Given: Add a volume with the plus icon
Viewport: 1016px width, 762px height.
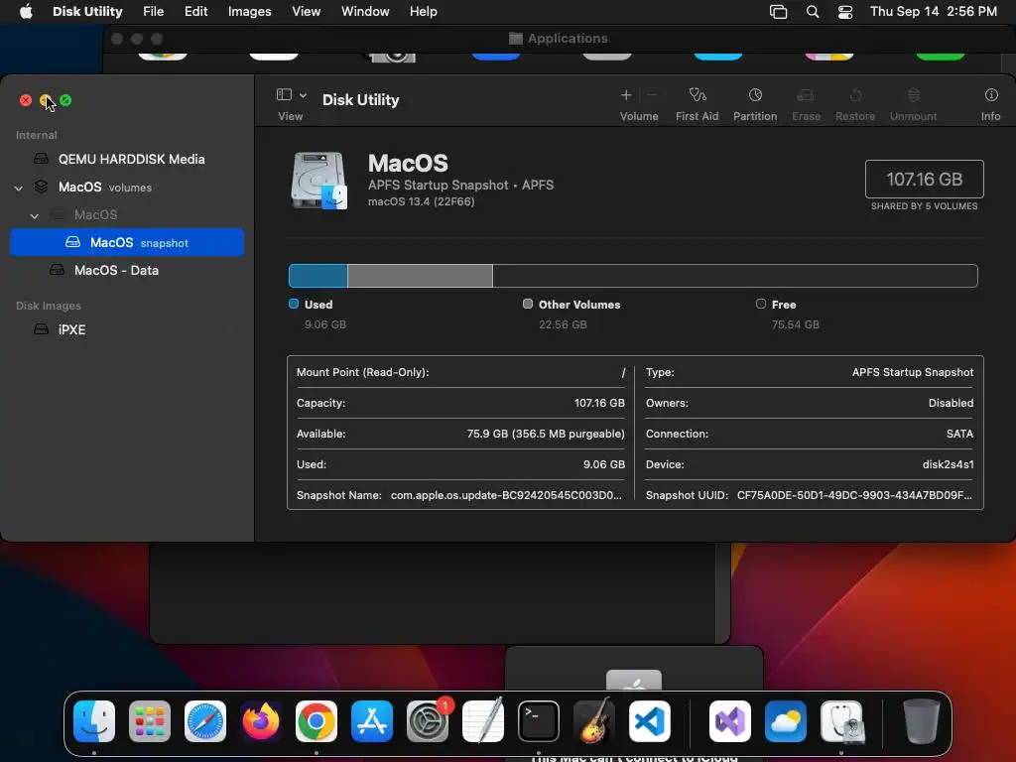Looking at the screenshot, I should click(x=626, y=95).
